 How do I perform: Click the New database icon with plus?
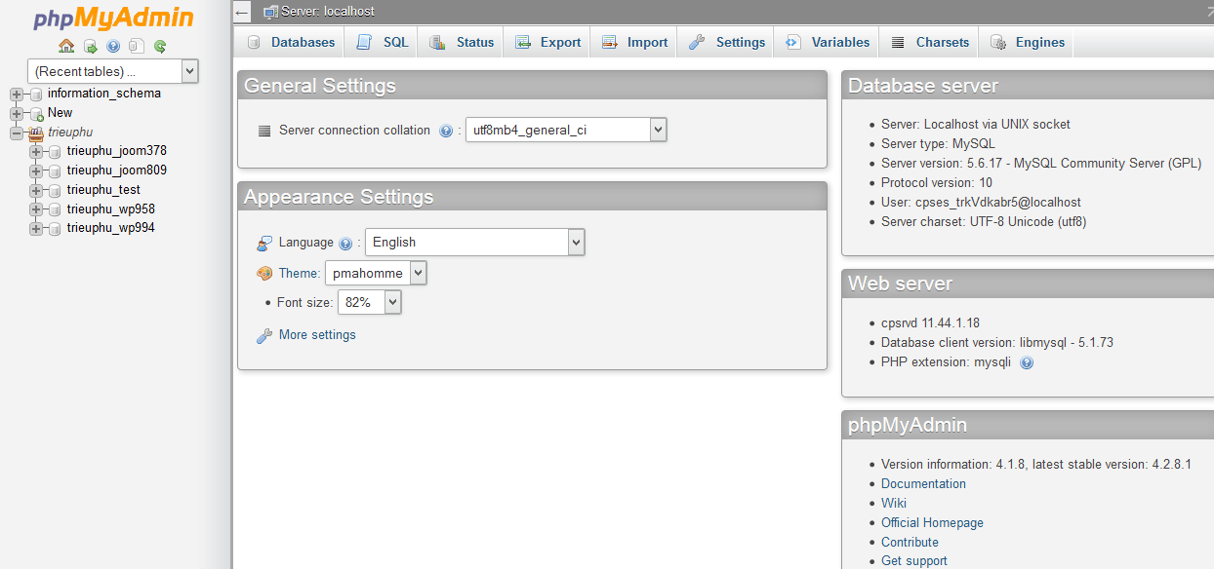click(36, 113)
